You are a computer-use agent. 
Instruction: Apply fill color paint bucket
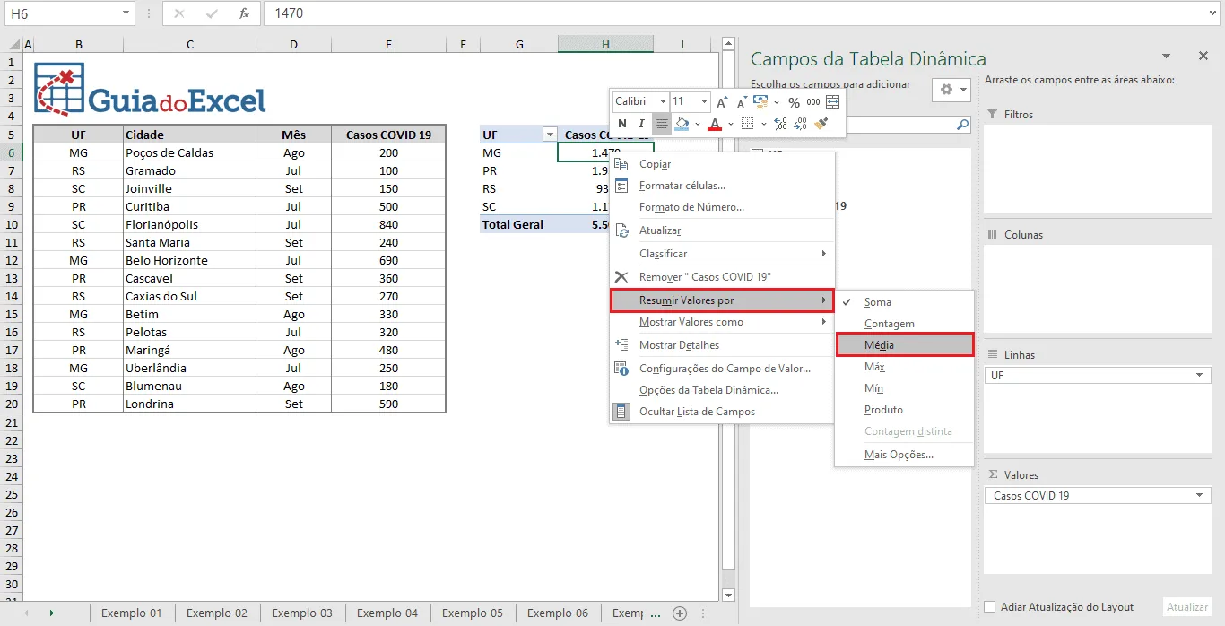(x=682, y=124)
